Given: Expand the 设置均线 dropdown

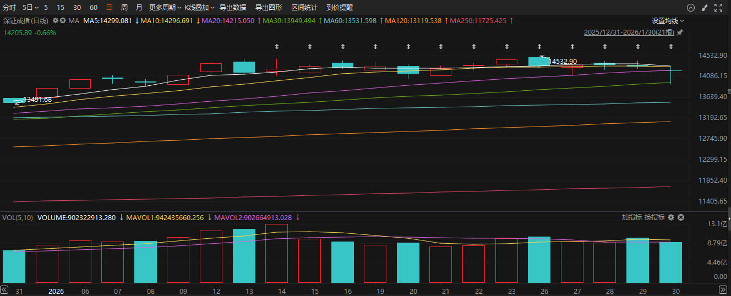Looking at the screenshot, I should [668, 20].
